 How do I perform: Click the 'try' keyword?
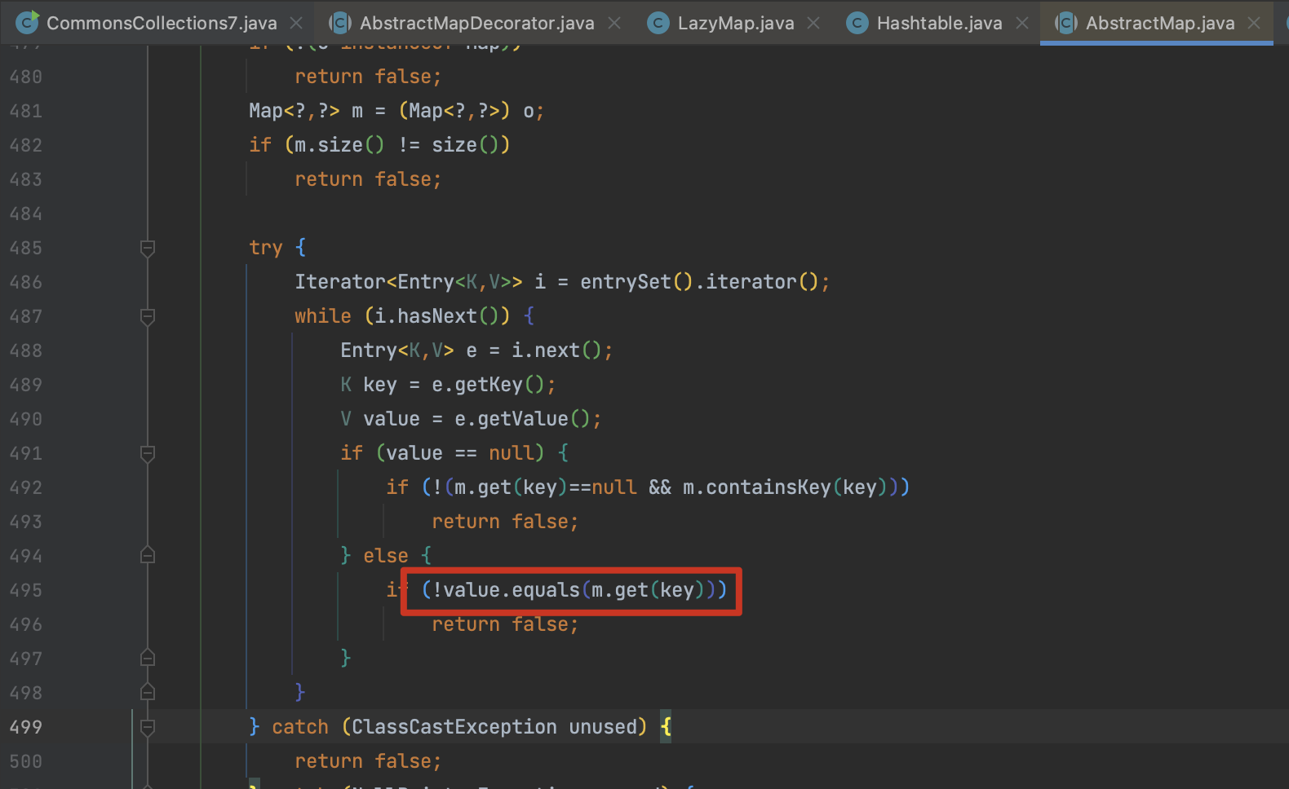click(266, 248)
